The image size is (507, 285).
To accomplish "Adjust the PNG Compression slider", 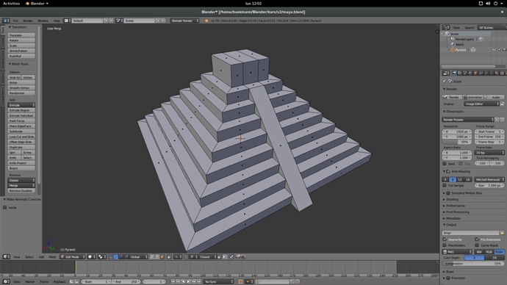I will (473, 264).
